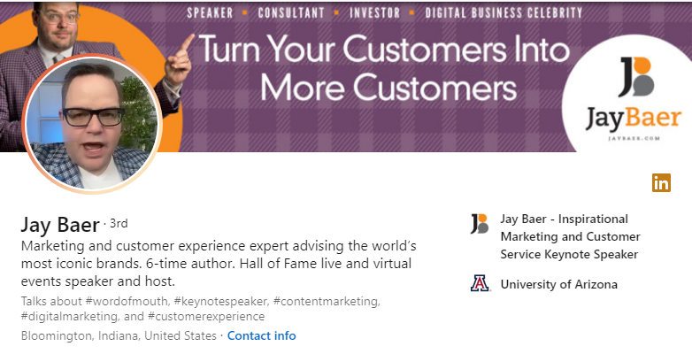Click the #keynotespeaker hashtag
This screenshot has width=692, height=354.
221,301
